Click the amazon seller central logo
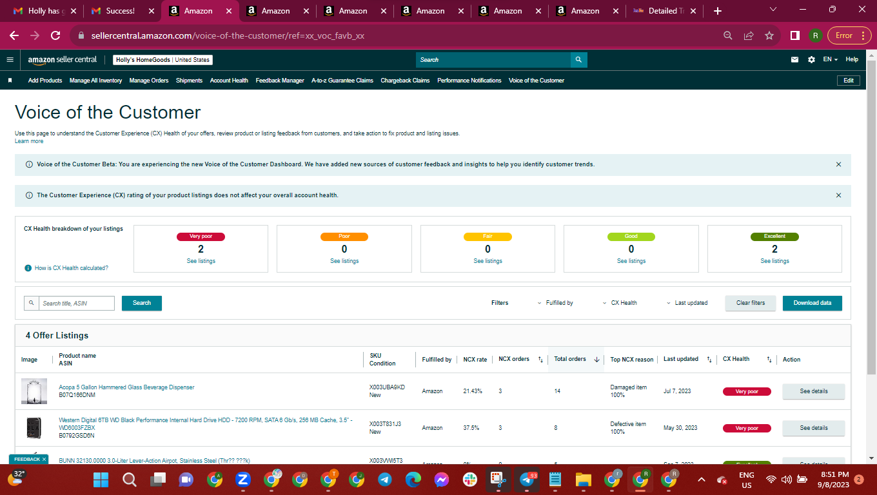 63,60
